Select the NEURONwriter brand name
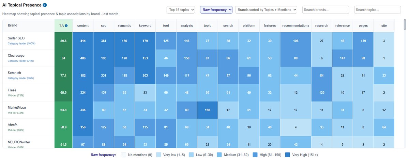Screen dimensions: 409x161 click(x=19, y=142)
